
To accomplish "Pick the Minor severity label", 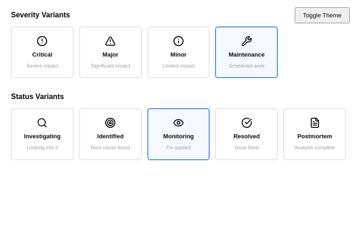I will point(178,55).
